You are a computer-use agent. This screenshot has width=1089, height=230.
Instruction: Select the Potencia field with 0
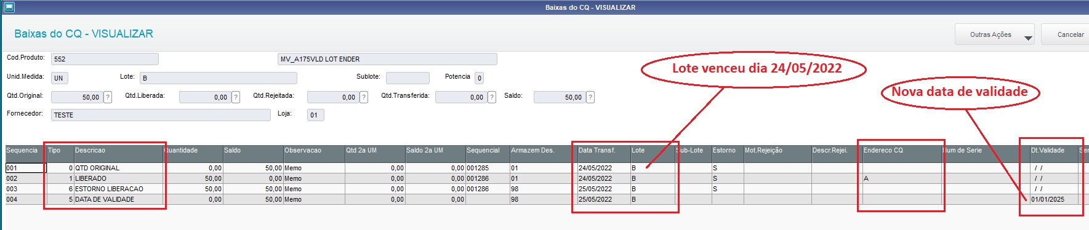click(x=480, y=78)
